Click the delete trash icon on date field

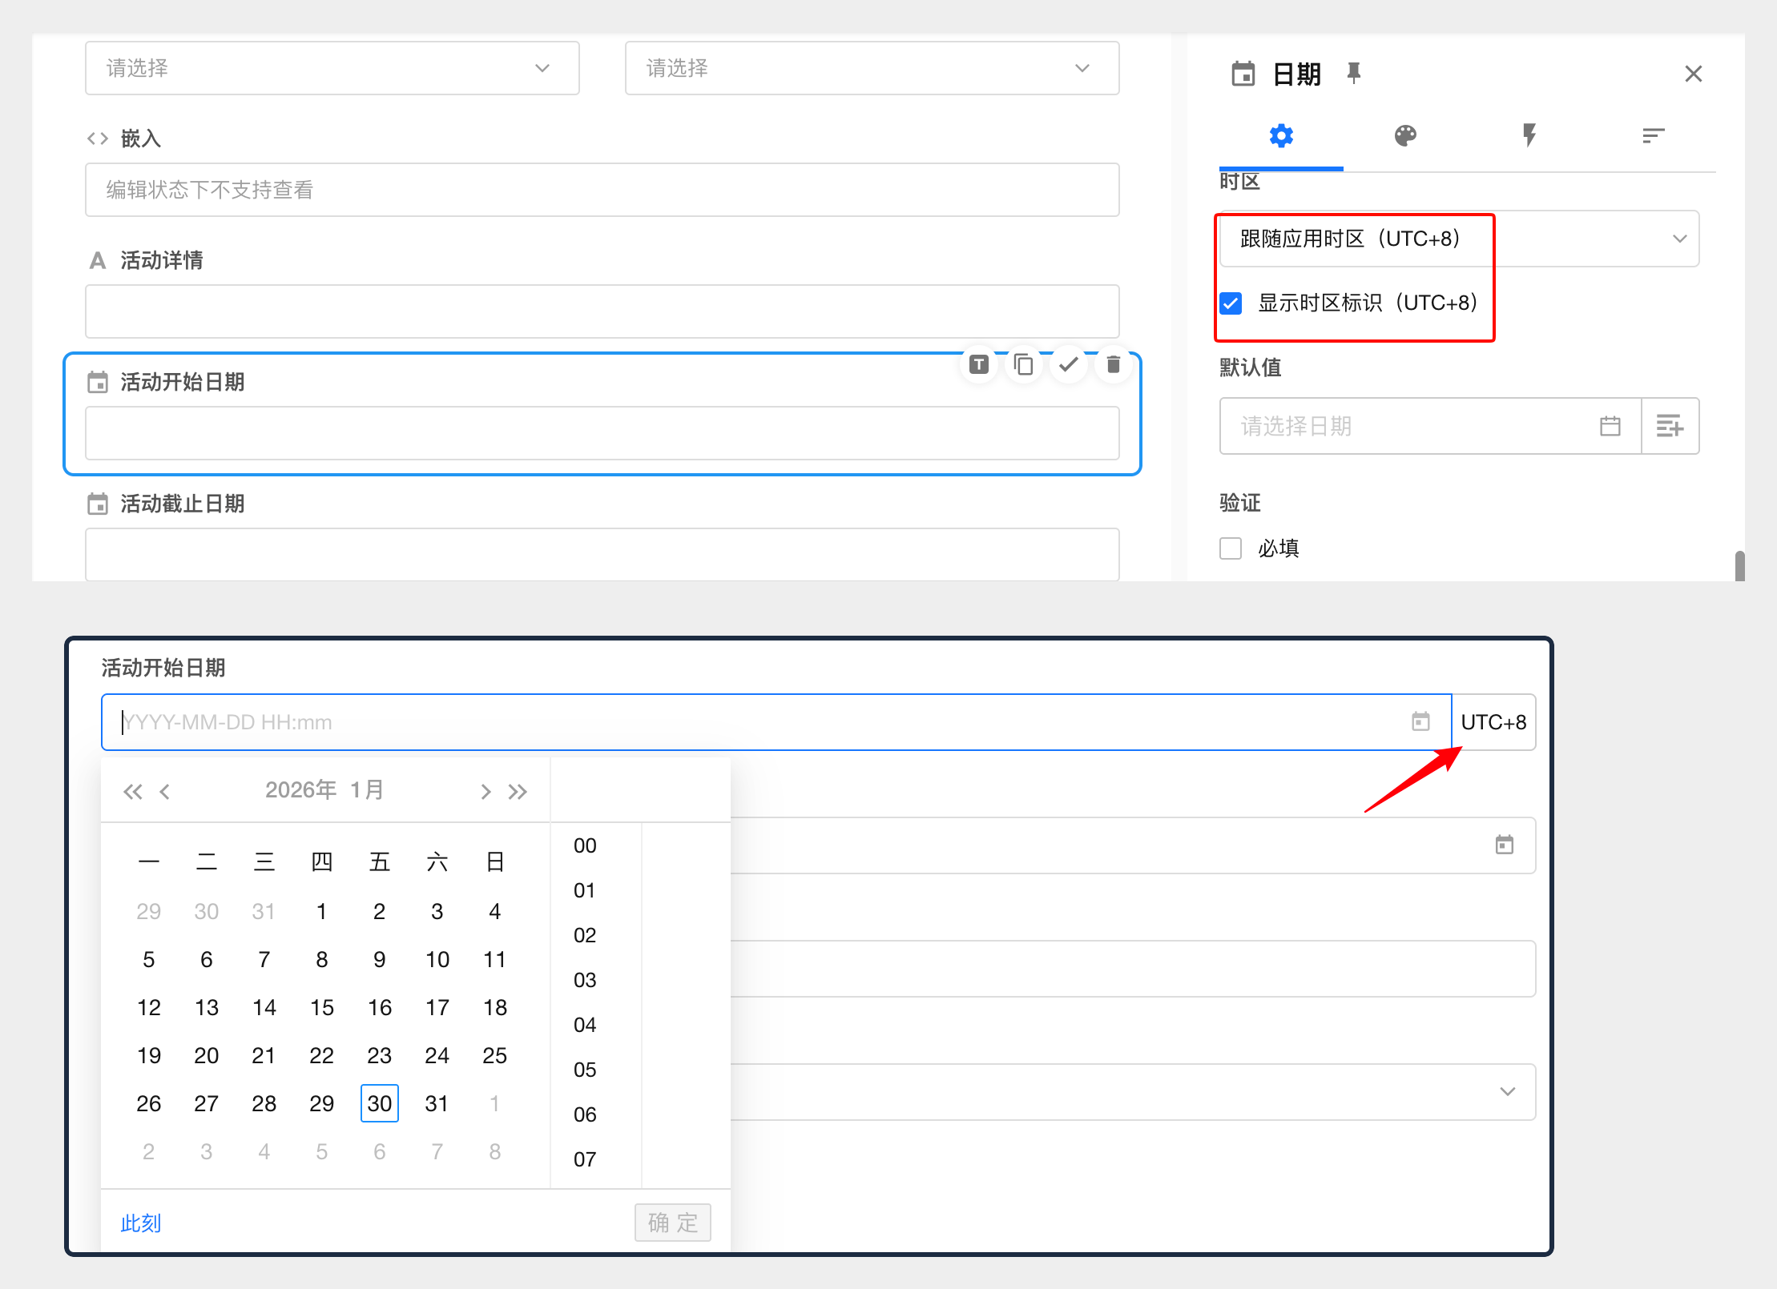pos(1113,365)
